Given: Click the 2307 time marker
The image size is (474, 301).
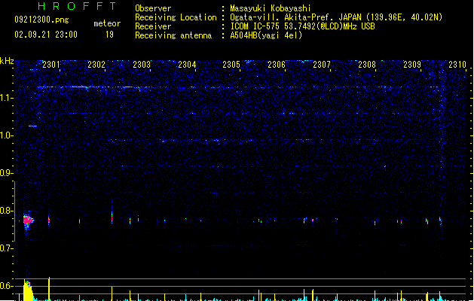Looking at the screenshot, I should 322,65.
